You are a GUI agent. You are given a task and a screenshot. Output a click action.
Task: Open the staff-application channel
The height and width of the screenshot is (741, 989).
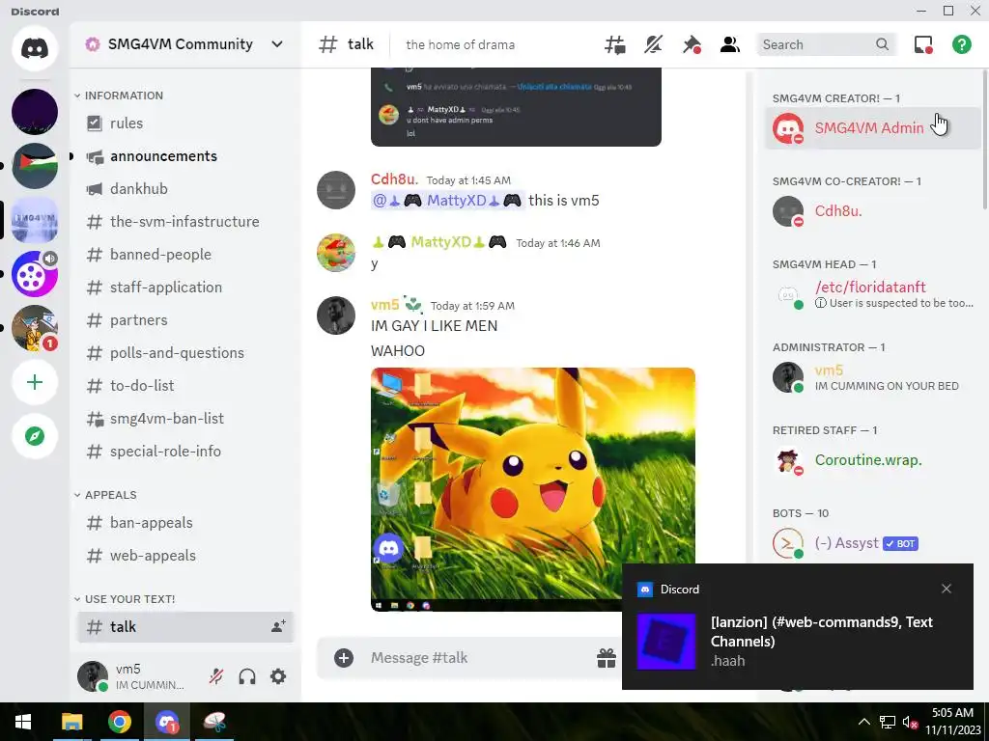click(184, 287)
